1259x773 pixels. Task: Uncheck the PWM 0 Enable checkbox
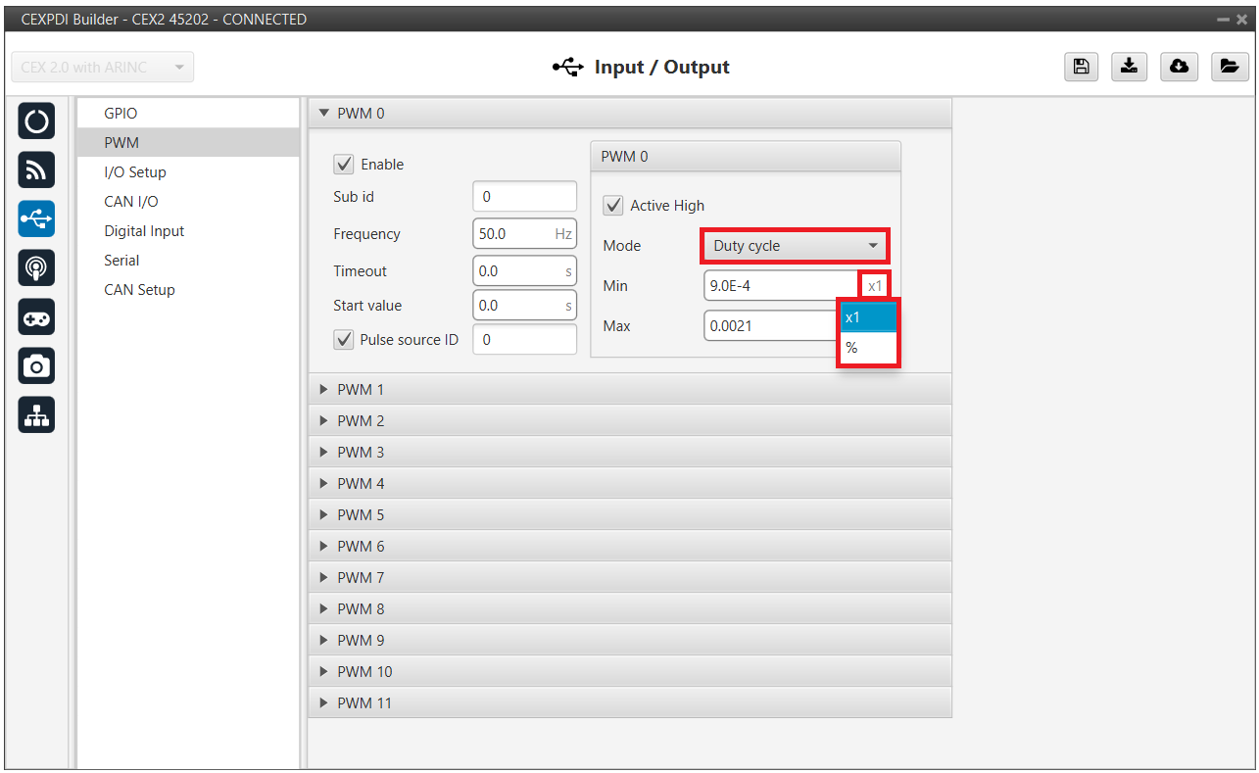[x=344, y=165]
